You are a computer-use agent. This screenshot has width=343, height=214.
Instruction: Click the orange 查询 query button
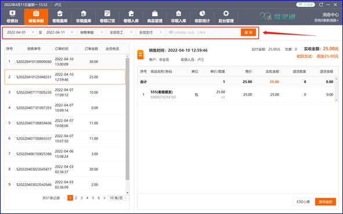coord(249,32)
